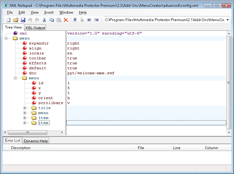
Task: Click the ppt/welcome-mme.swf value field
Action: click(x=91, y=73)
